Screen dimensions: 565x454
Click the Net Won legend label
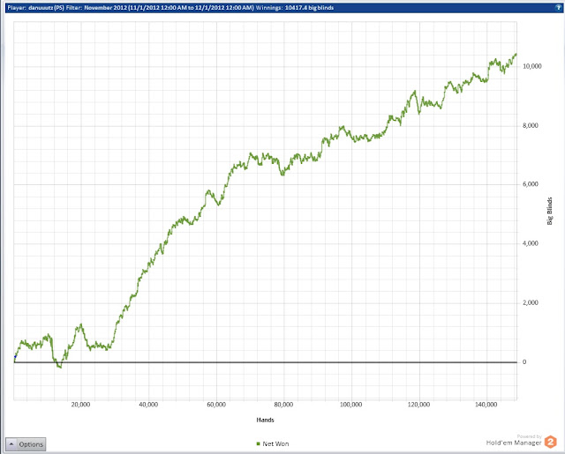tap(275, 443)
